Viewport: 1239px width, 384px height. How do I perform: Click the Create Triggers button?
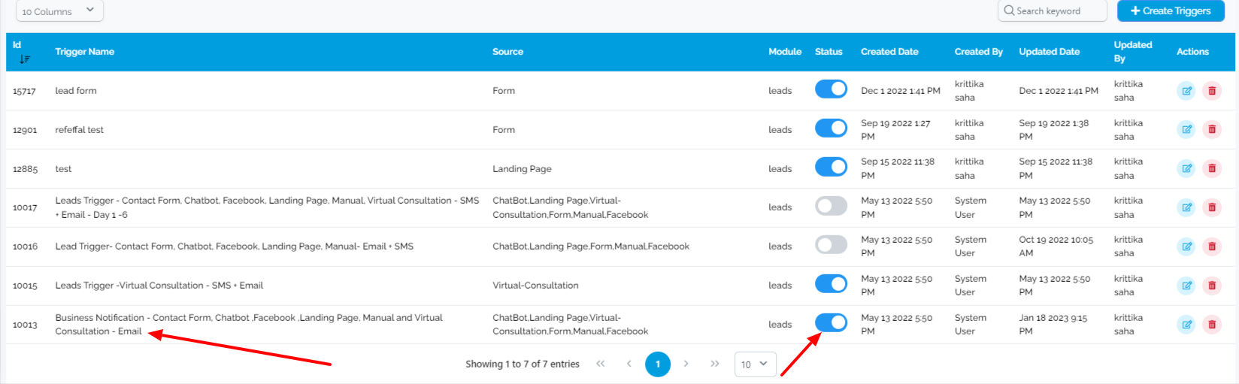1171,11
